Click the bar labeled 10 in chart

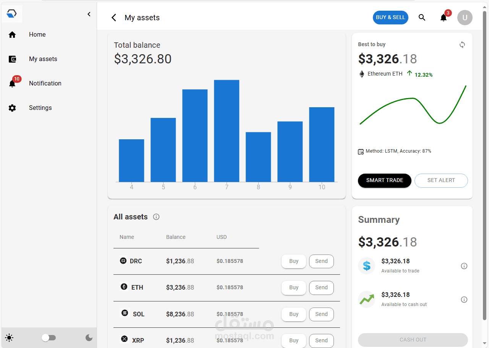(x=322, y=145)
